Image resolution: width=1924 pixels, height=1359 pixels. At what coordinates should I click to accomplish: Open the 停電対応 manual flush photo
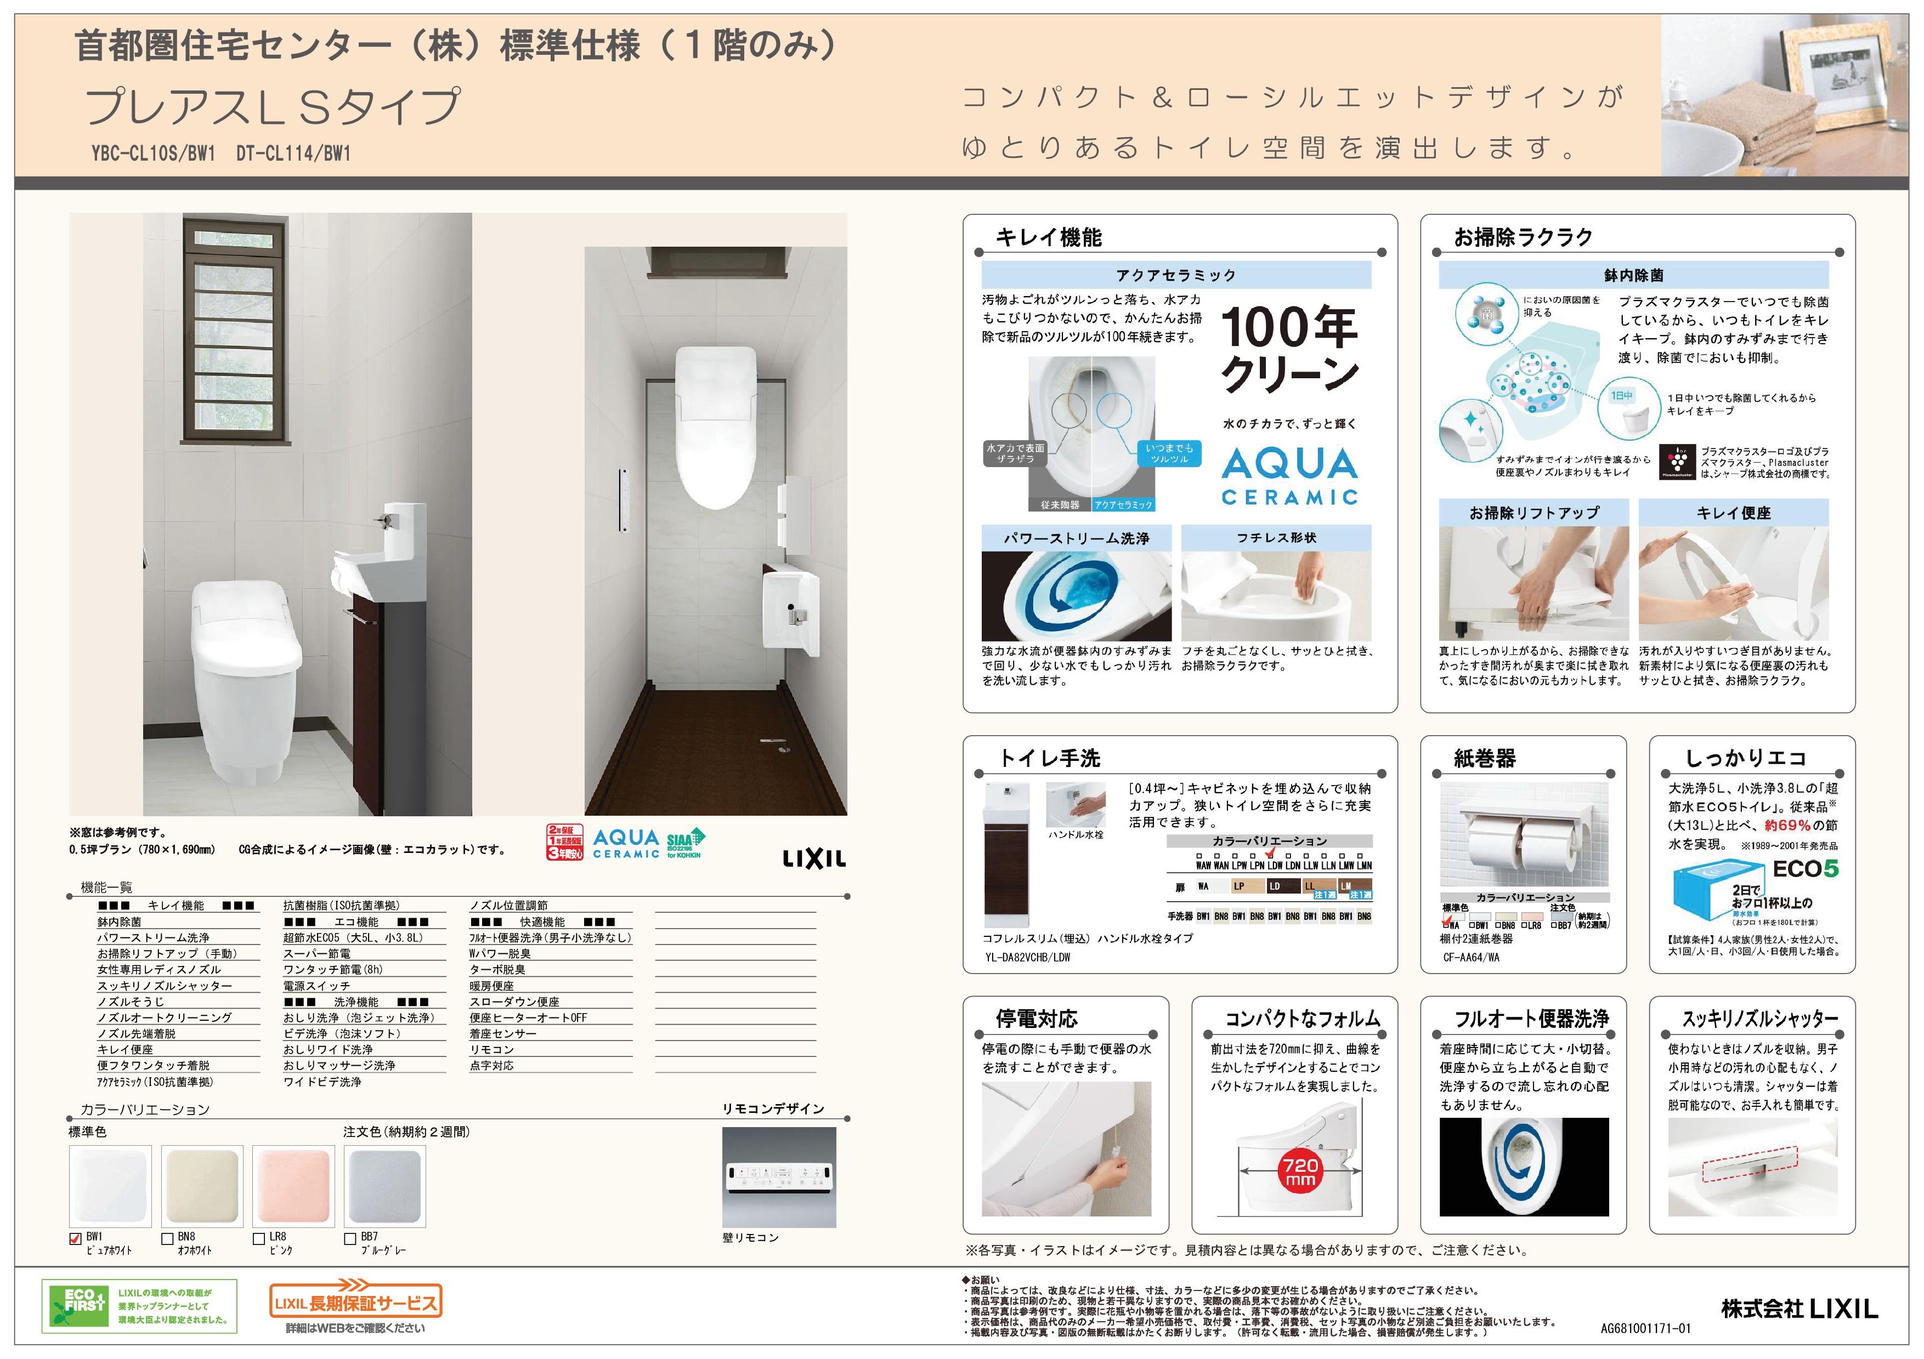(x=1067, y=1149)
